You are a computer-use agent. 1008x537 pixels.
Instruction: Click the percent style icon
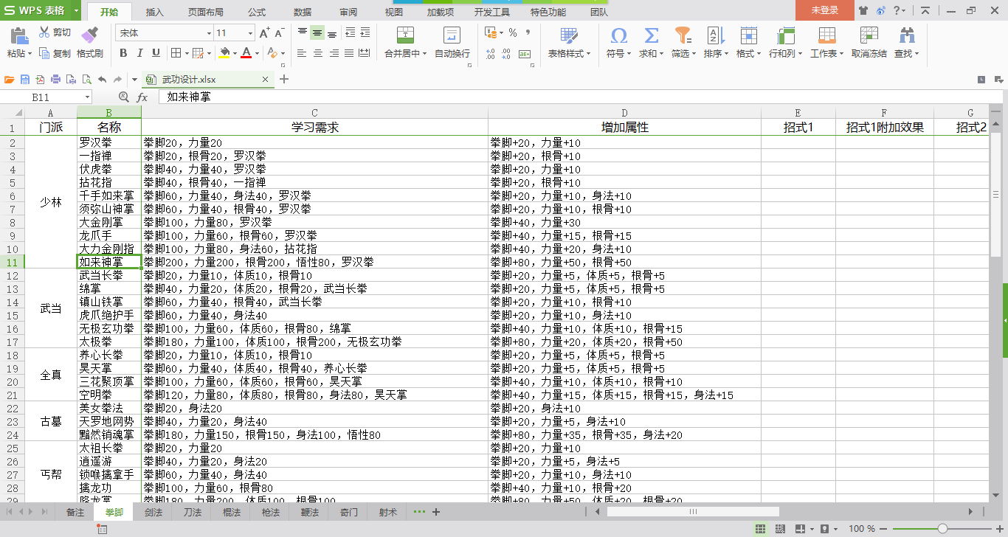pos(512,32)
